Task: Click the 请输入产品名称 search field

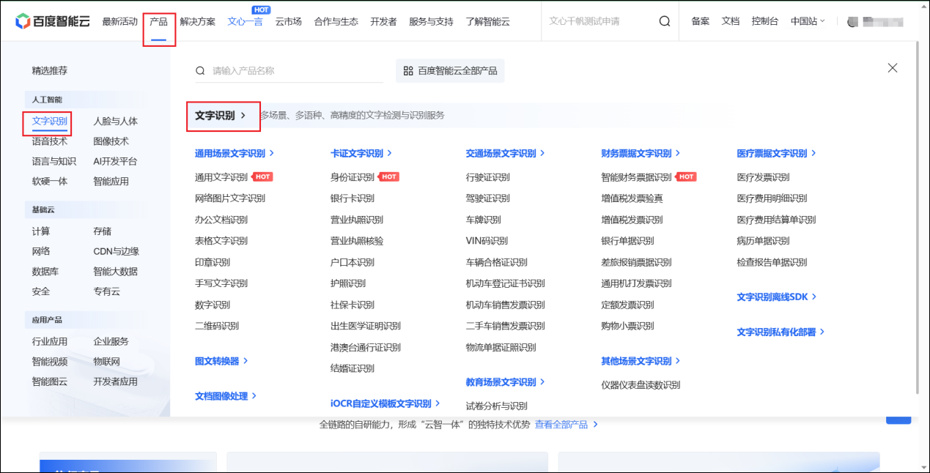Action: (x=293, y=71)
